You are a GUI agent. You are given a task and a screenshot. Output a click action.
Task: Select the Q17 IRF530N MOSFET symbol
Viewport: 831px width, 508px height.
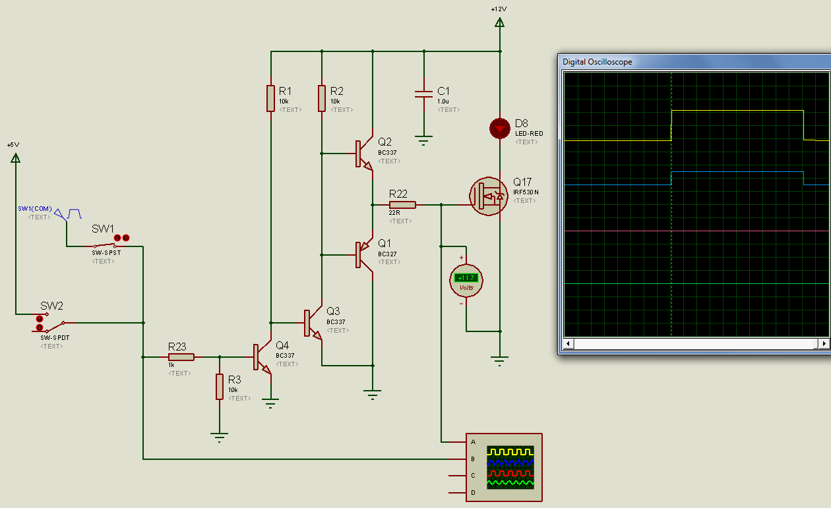point(487,196)
